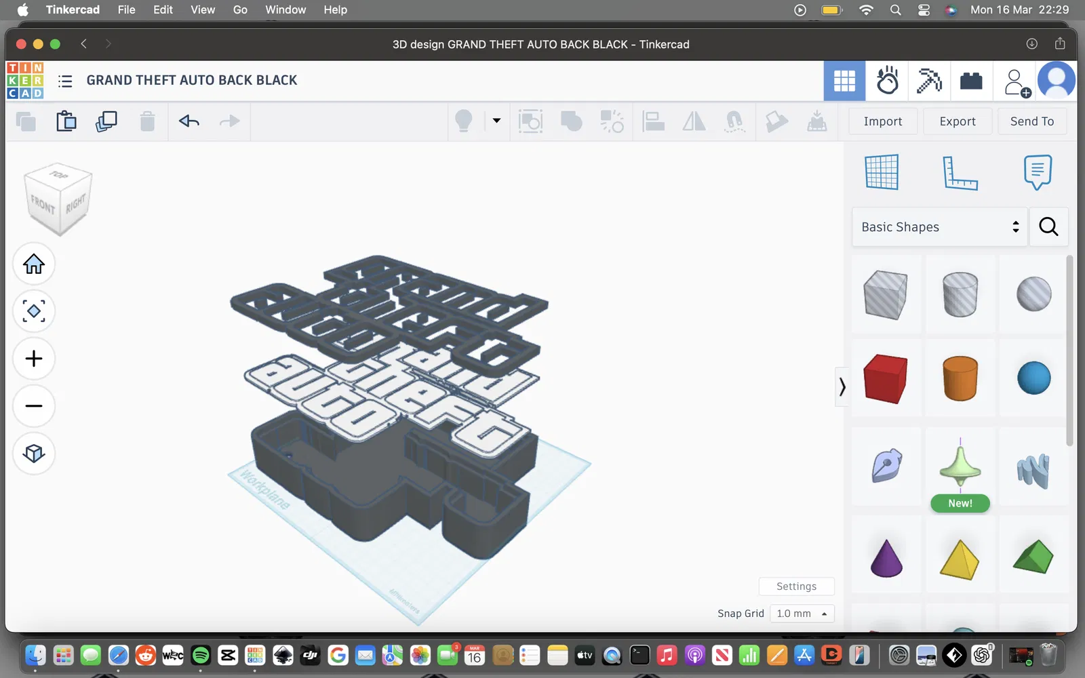
Task: Click the view cube's FRONT face
Action: point(42,204)
